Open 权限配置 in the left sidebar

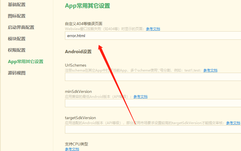[16, 50]
